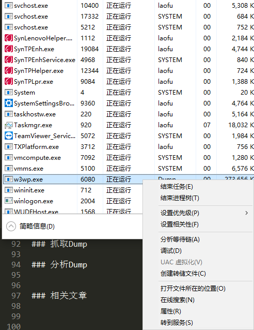Click the vmms.exe icon
The height and width of the screenshot is (330, 254).
tap(9, 169)
